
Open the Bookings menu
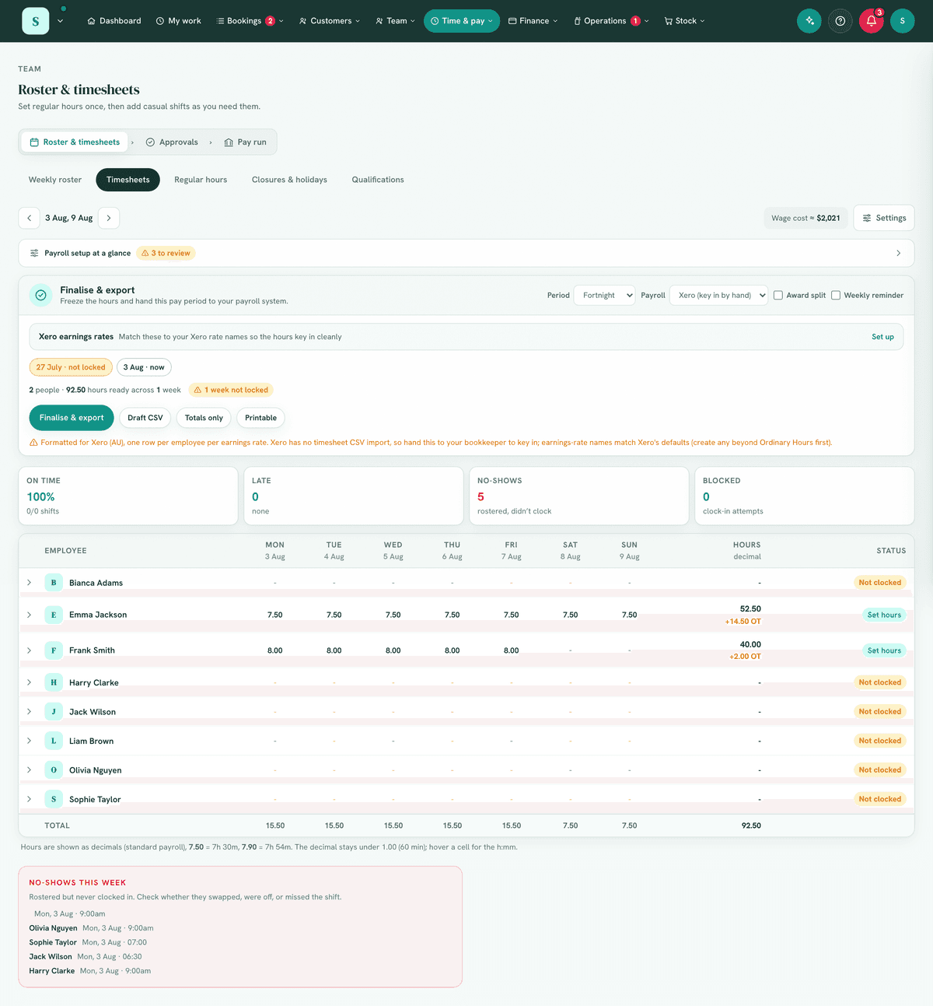tap(250, 21)
